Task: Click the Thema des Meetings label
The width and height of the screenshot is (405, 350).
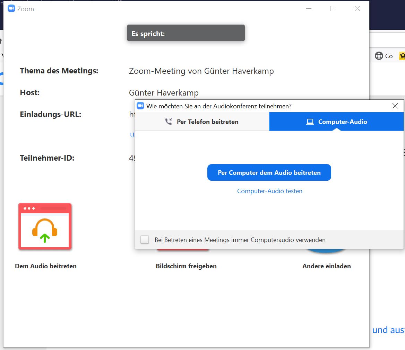Action: click(x=59, y=71)
